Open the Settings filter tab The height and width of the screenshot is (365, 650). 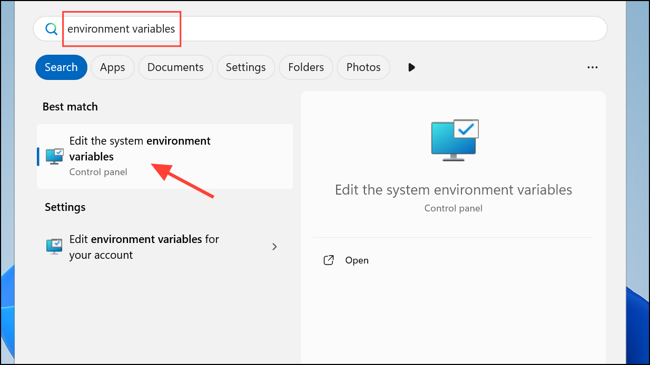(245, 67)
